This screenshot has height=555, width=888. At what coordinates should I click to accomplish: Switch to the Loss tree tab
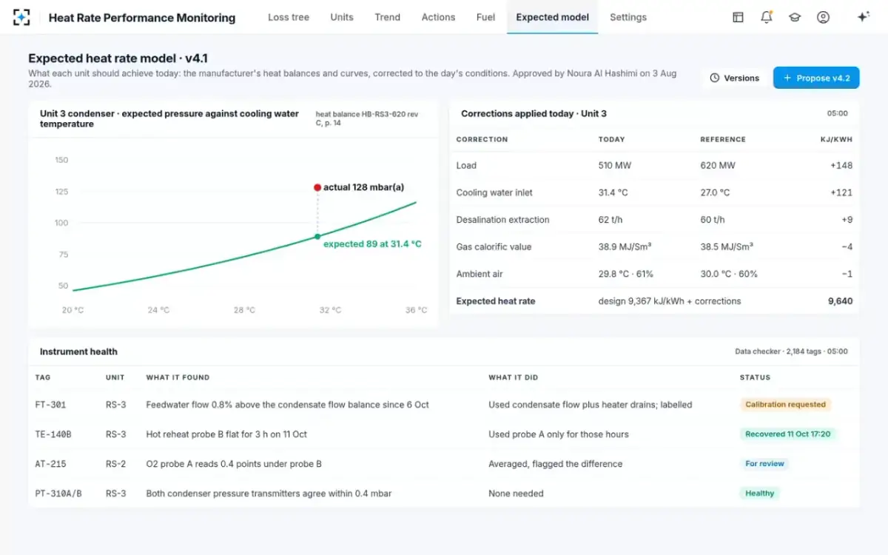click(289, 17)
